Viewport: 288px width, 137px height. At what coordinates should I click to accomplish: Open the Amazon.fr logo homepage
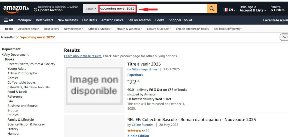16,9
